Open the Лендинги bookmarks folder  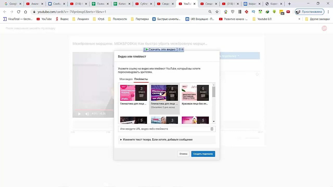[81, 19]
